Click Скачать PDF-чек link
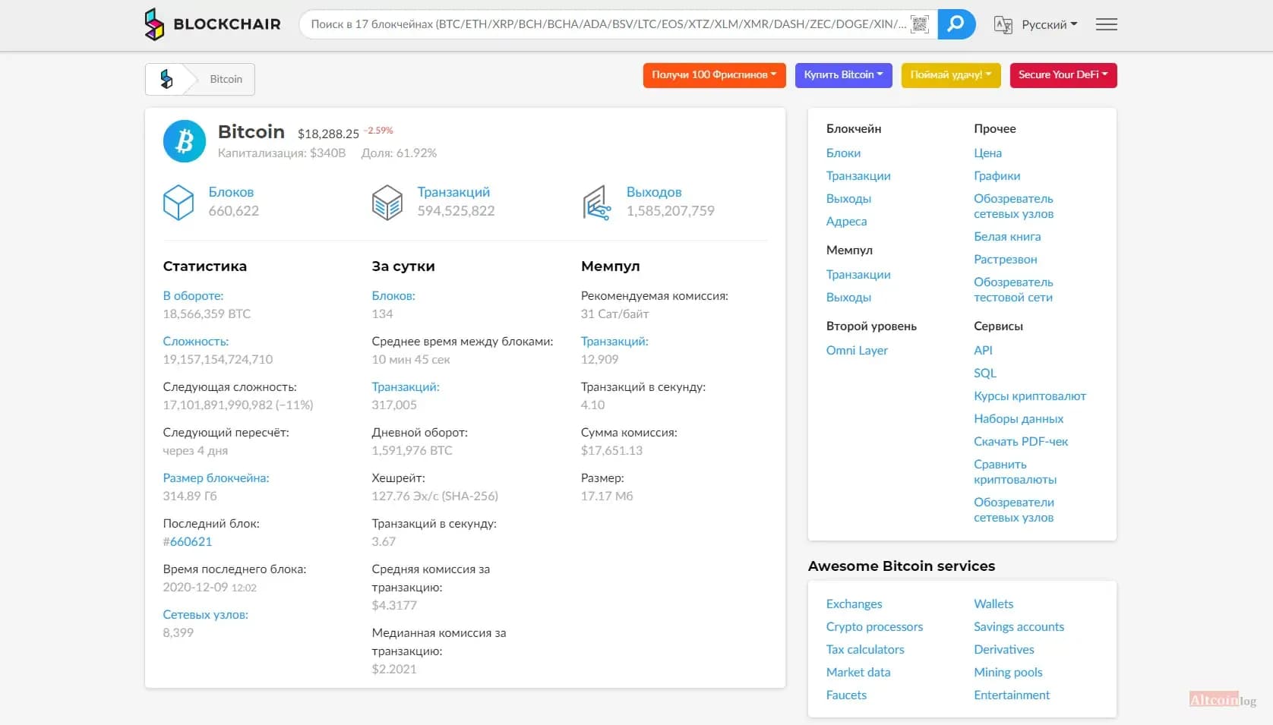Screen dimensions: 1273x725 coord(1021,442)
